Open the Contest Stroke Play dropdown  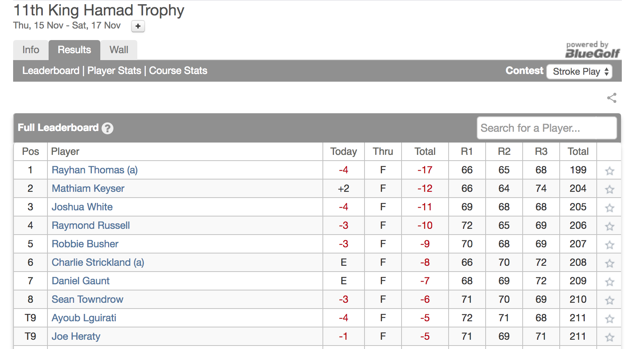pyautogui.click(x=579, y=72)
